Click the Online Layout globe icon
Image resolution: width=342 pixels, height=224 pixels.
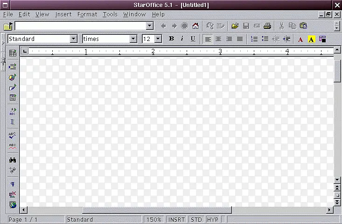[x=13, y=204]
